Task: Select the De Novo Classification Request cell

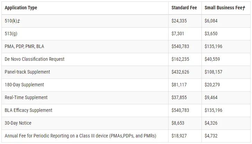Action: [x=35, y=59]
